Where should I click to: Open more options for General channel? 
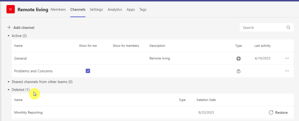coord(287,58)
